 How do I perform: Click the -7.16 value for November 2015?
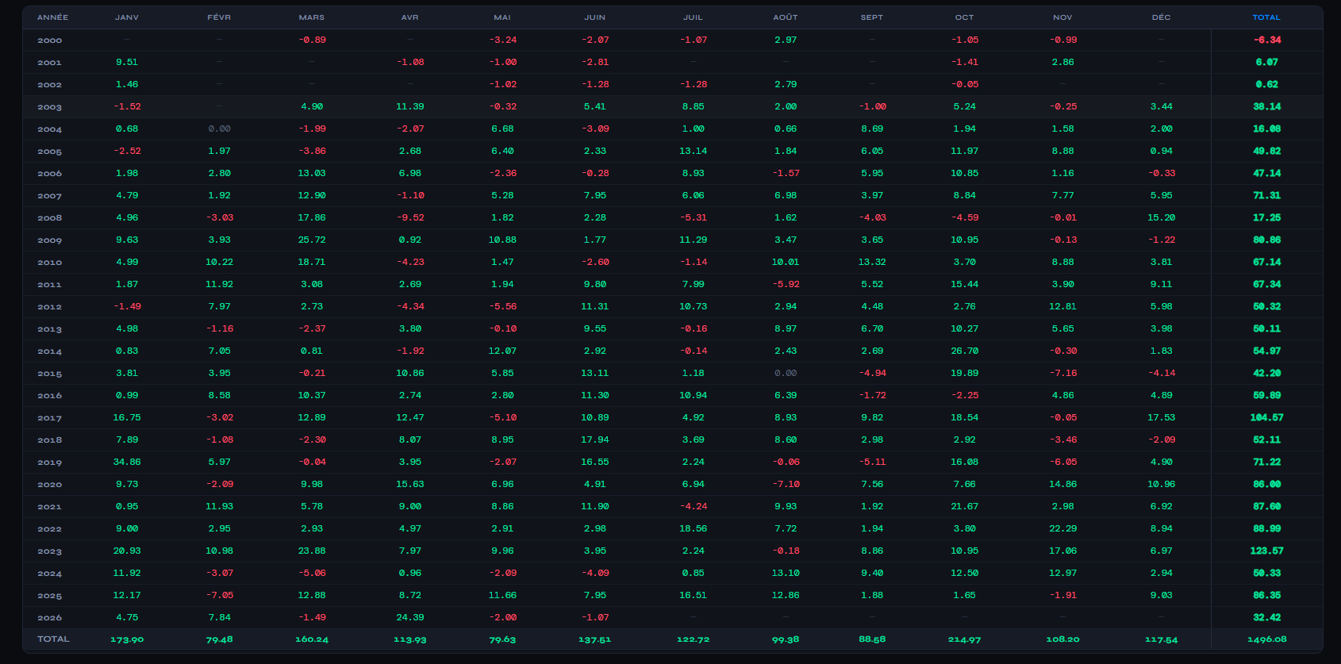pos(1063,373)
